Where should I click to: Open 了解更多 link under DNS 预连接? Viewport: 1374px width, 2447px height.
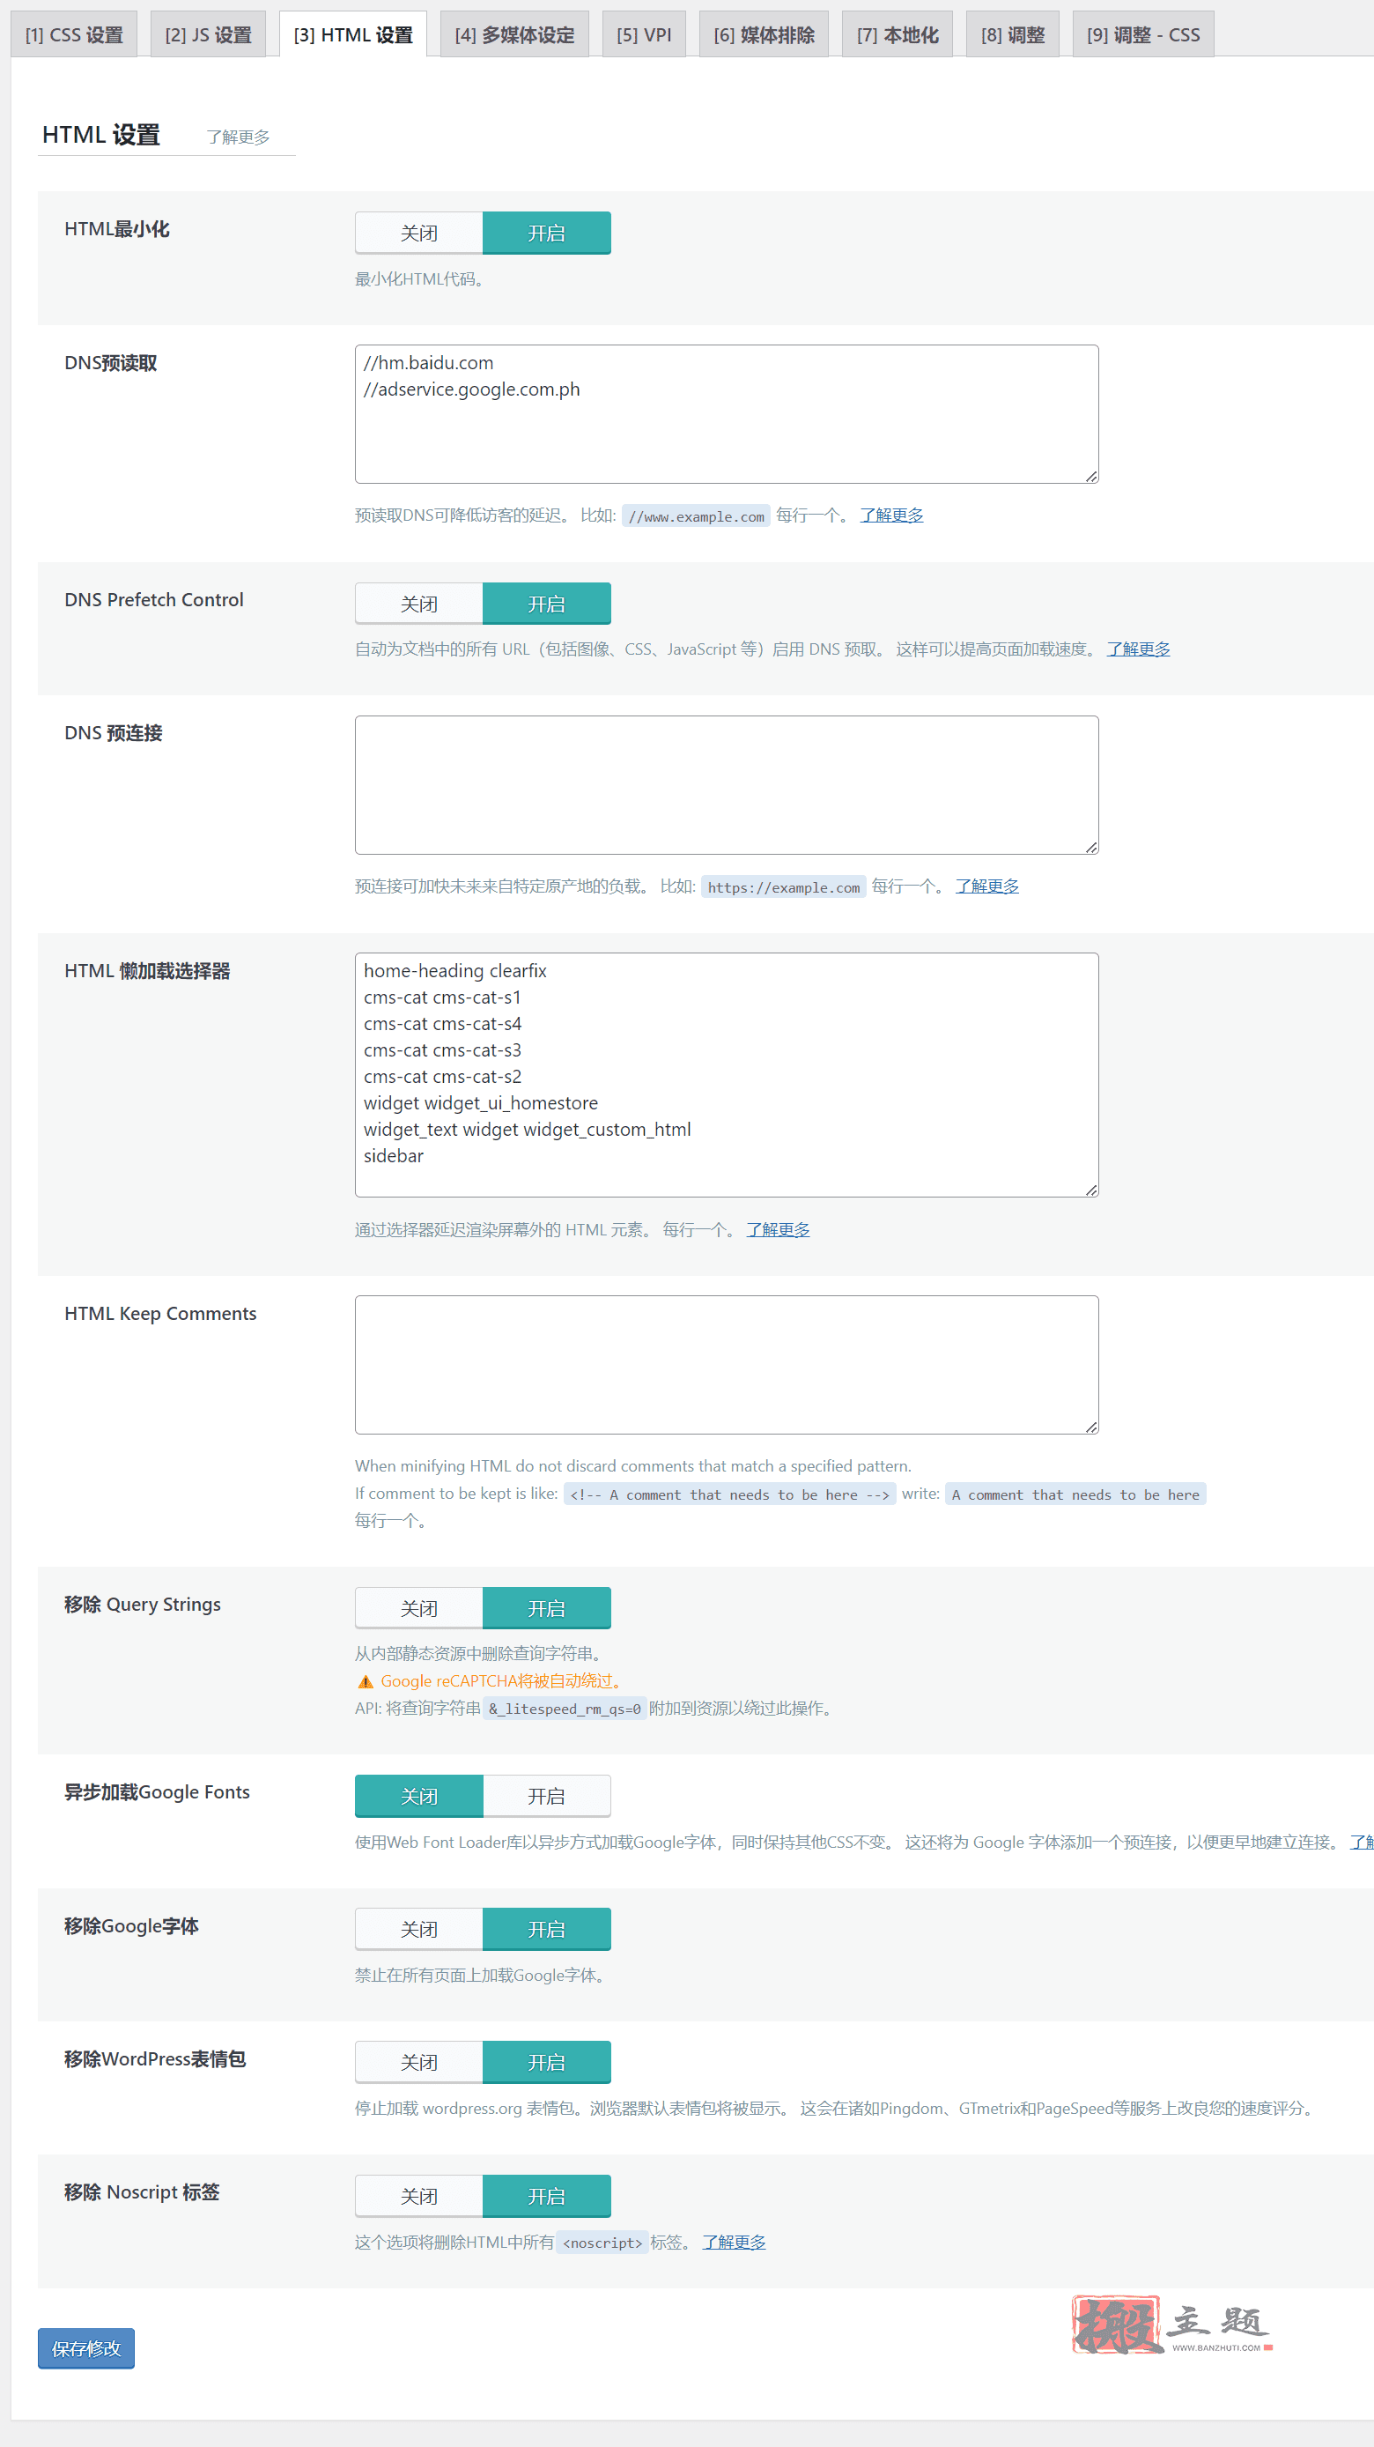tap(987, 886)
